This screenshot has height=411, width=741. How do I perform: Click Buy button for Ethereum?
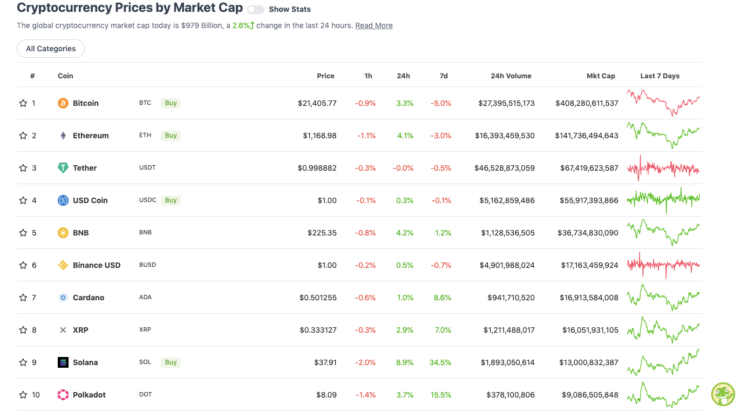pyautogui.click(x=171, y=136)
